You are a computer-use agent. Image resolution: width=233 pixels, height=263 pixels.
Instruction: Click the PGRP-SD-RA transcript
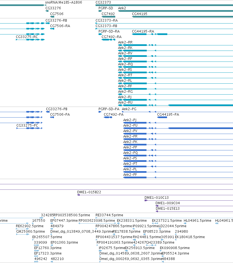point(100,34)
